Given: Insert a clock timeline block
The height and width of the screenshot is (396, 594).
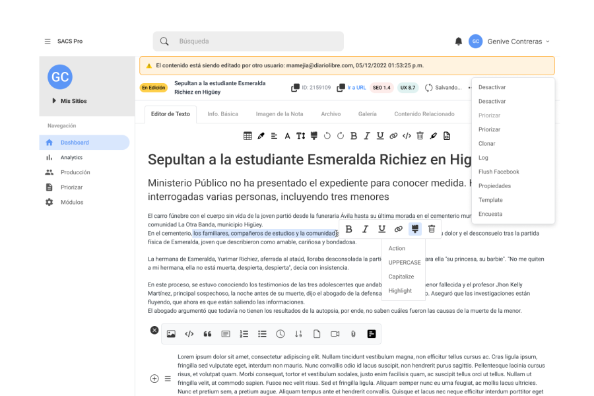Looking at the screenshot, I should pos(280,334).
